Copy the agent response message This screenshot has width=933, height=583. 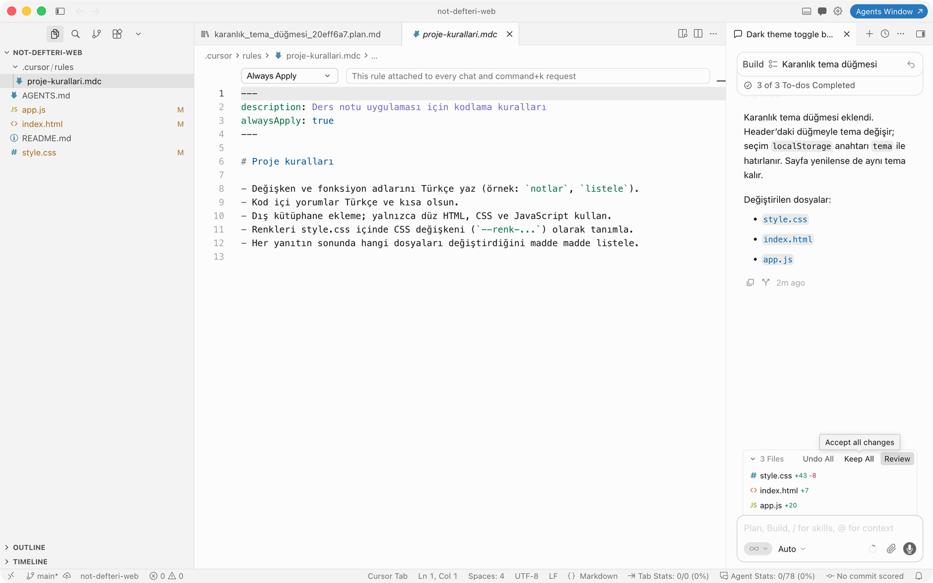coord(750,283)
